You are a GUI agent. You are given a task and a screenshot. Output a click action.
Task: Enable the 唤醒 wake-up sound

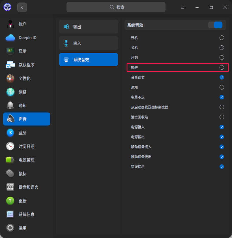(222, 67)
